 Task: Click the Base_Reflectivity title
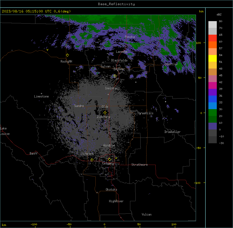117,4
